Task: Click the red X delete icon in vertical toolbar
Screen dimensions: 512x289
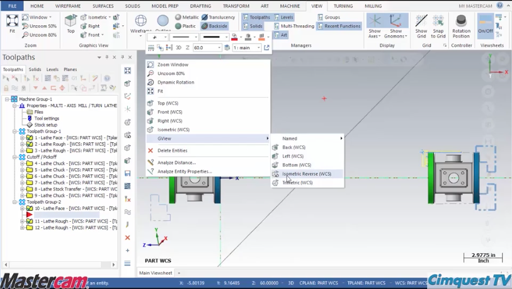Action: [x=127, y=238]
